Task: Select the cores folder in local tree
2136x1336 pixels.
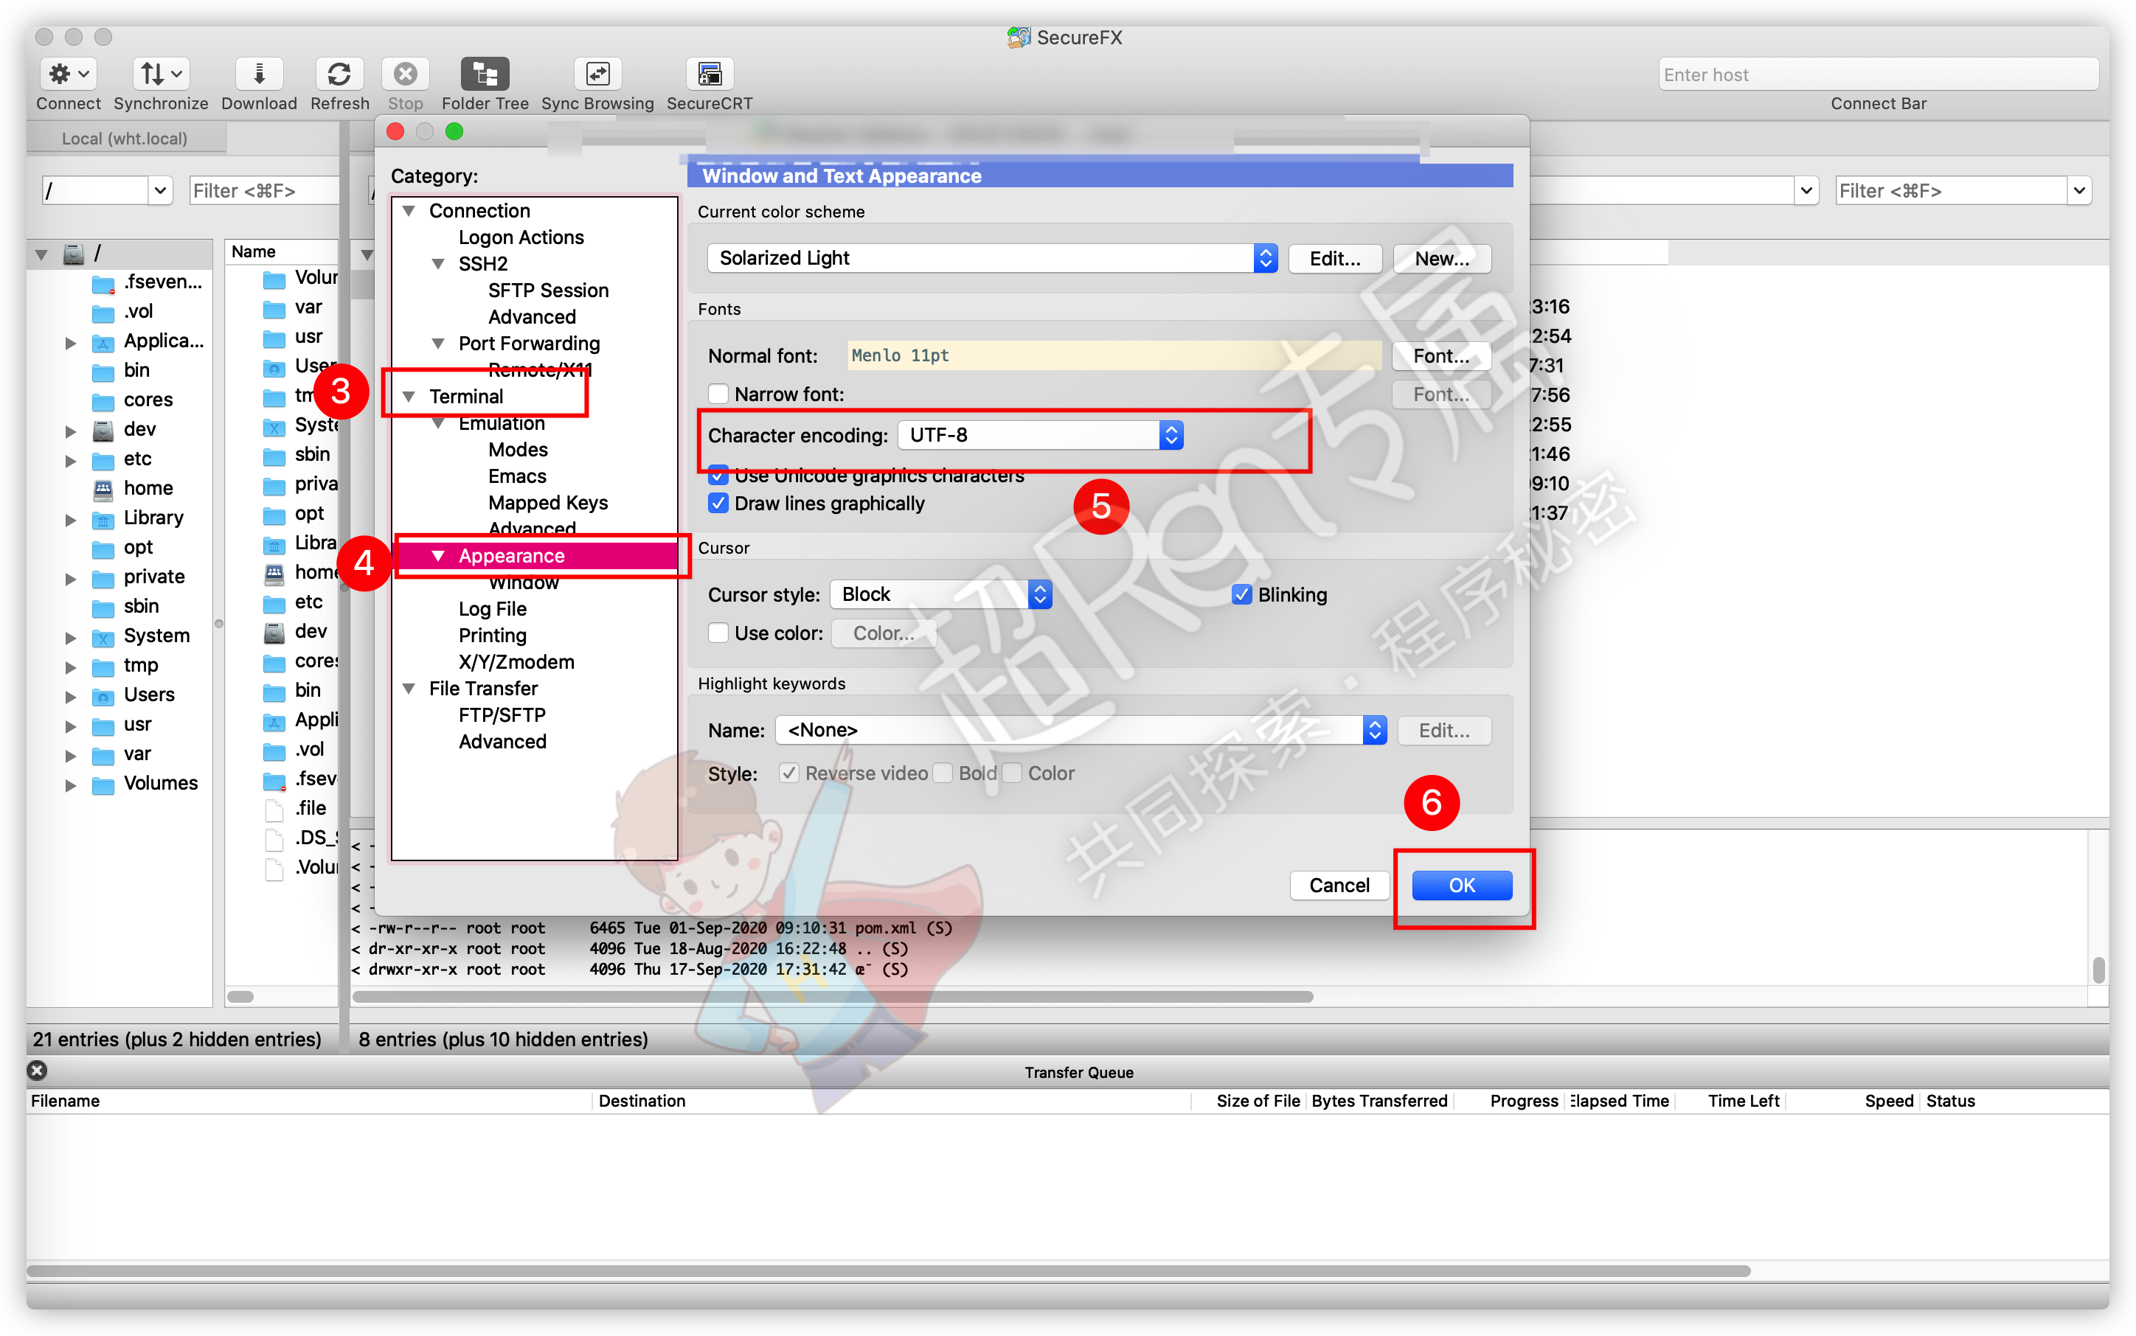Action: point(148,400)
